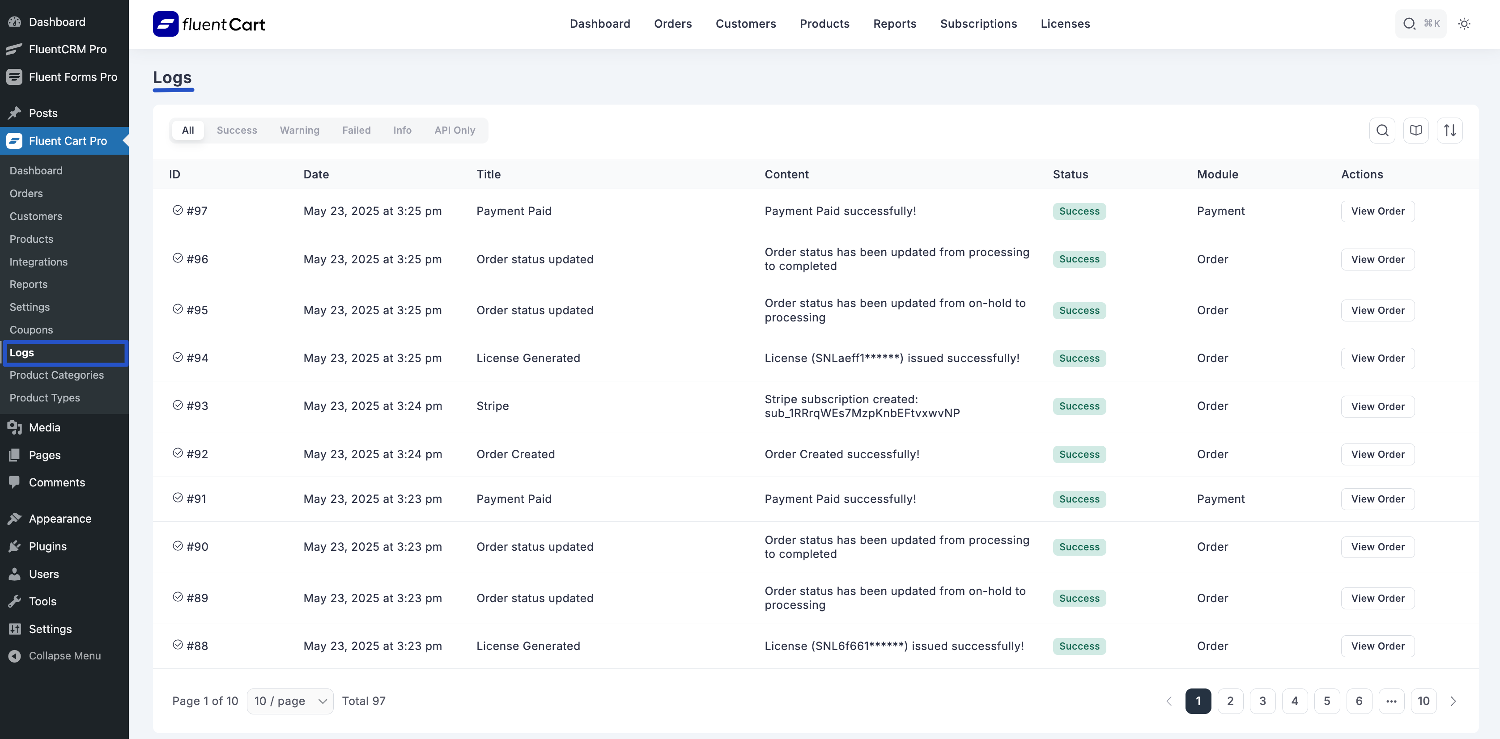The image size is (1500, 739).
Task: Click the documentation book icon near table search
Action: [1416, 131]
